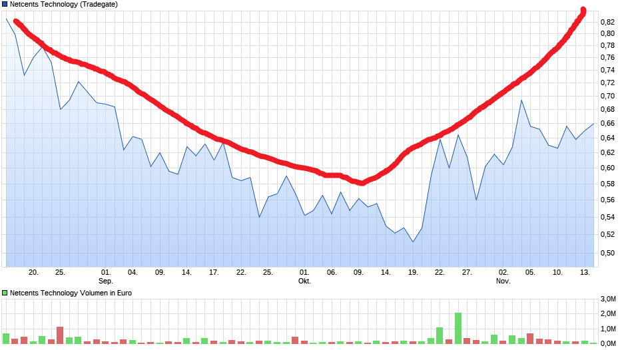Click the '27.' date label
This screenshot has height=350, width=626.
tap(467, 273)
